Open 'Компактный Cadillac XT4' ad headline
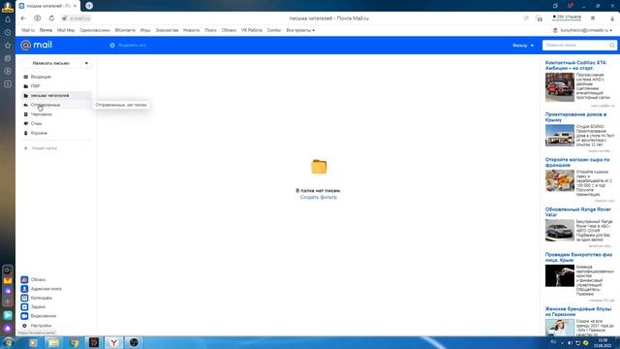Screen dimensions: 620x349 pos(575,65)
